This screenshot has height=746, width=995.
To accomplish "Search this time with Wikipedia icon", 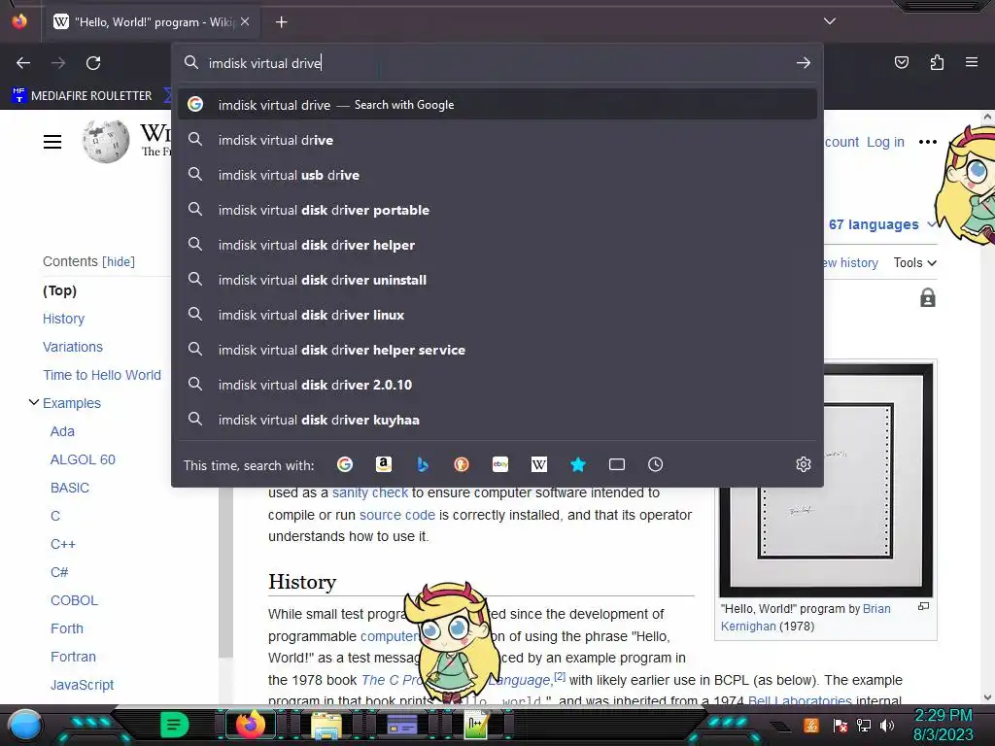I will (x=538, y=464).
